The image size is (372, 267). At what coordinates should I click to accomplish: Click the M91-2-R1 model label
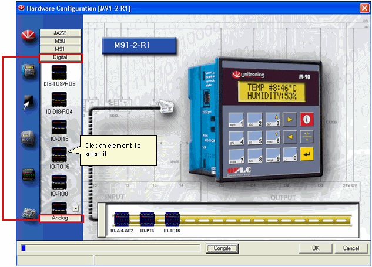point(139,45)
